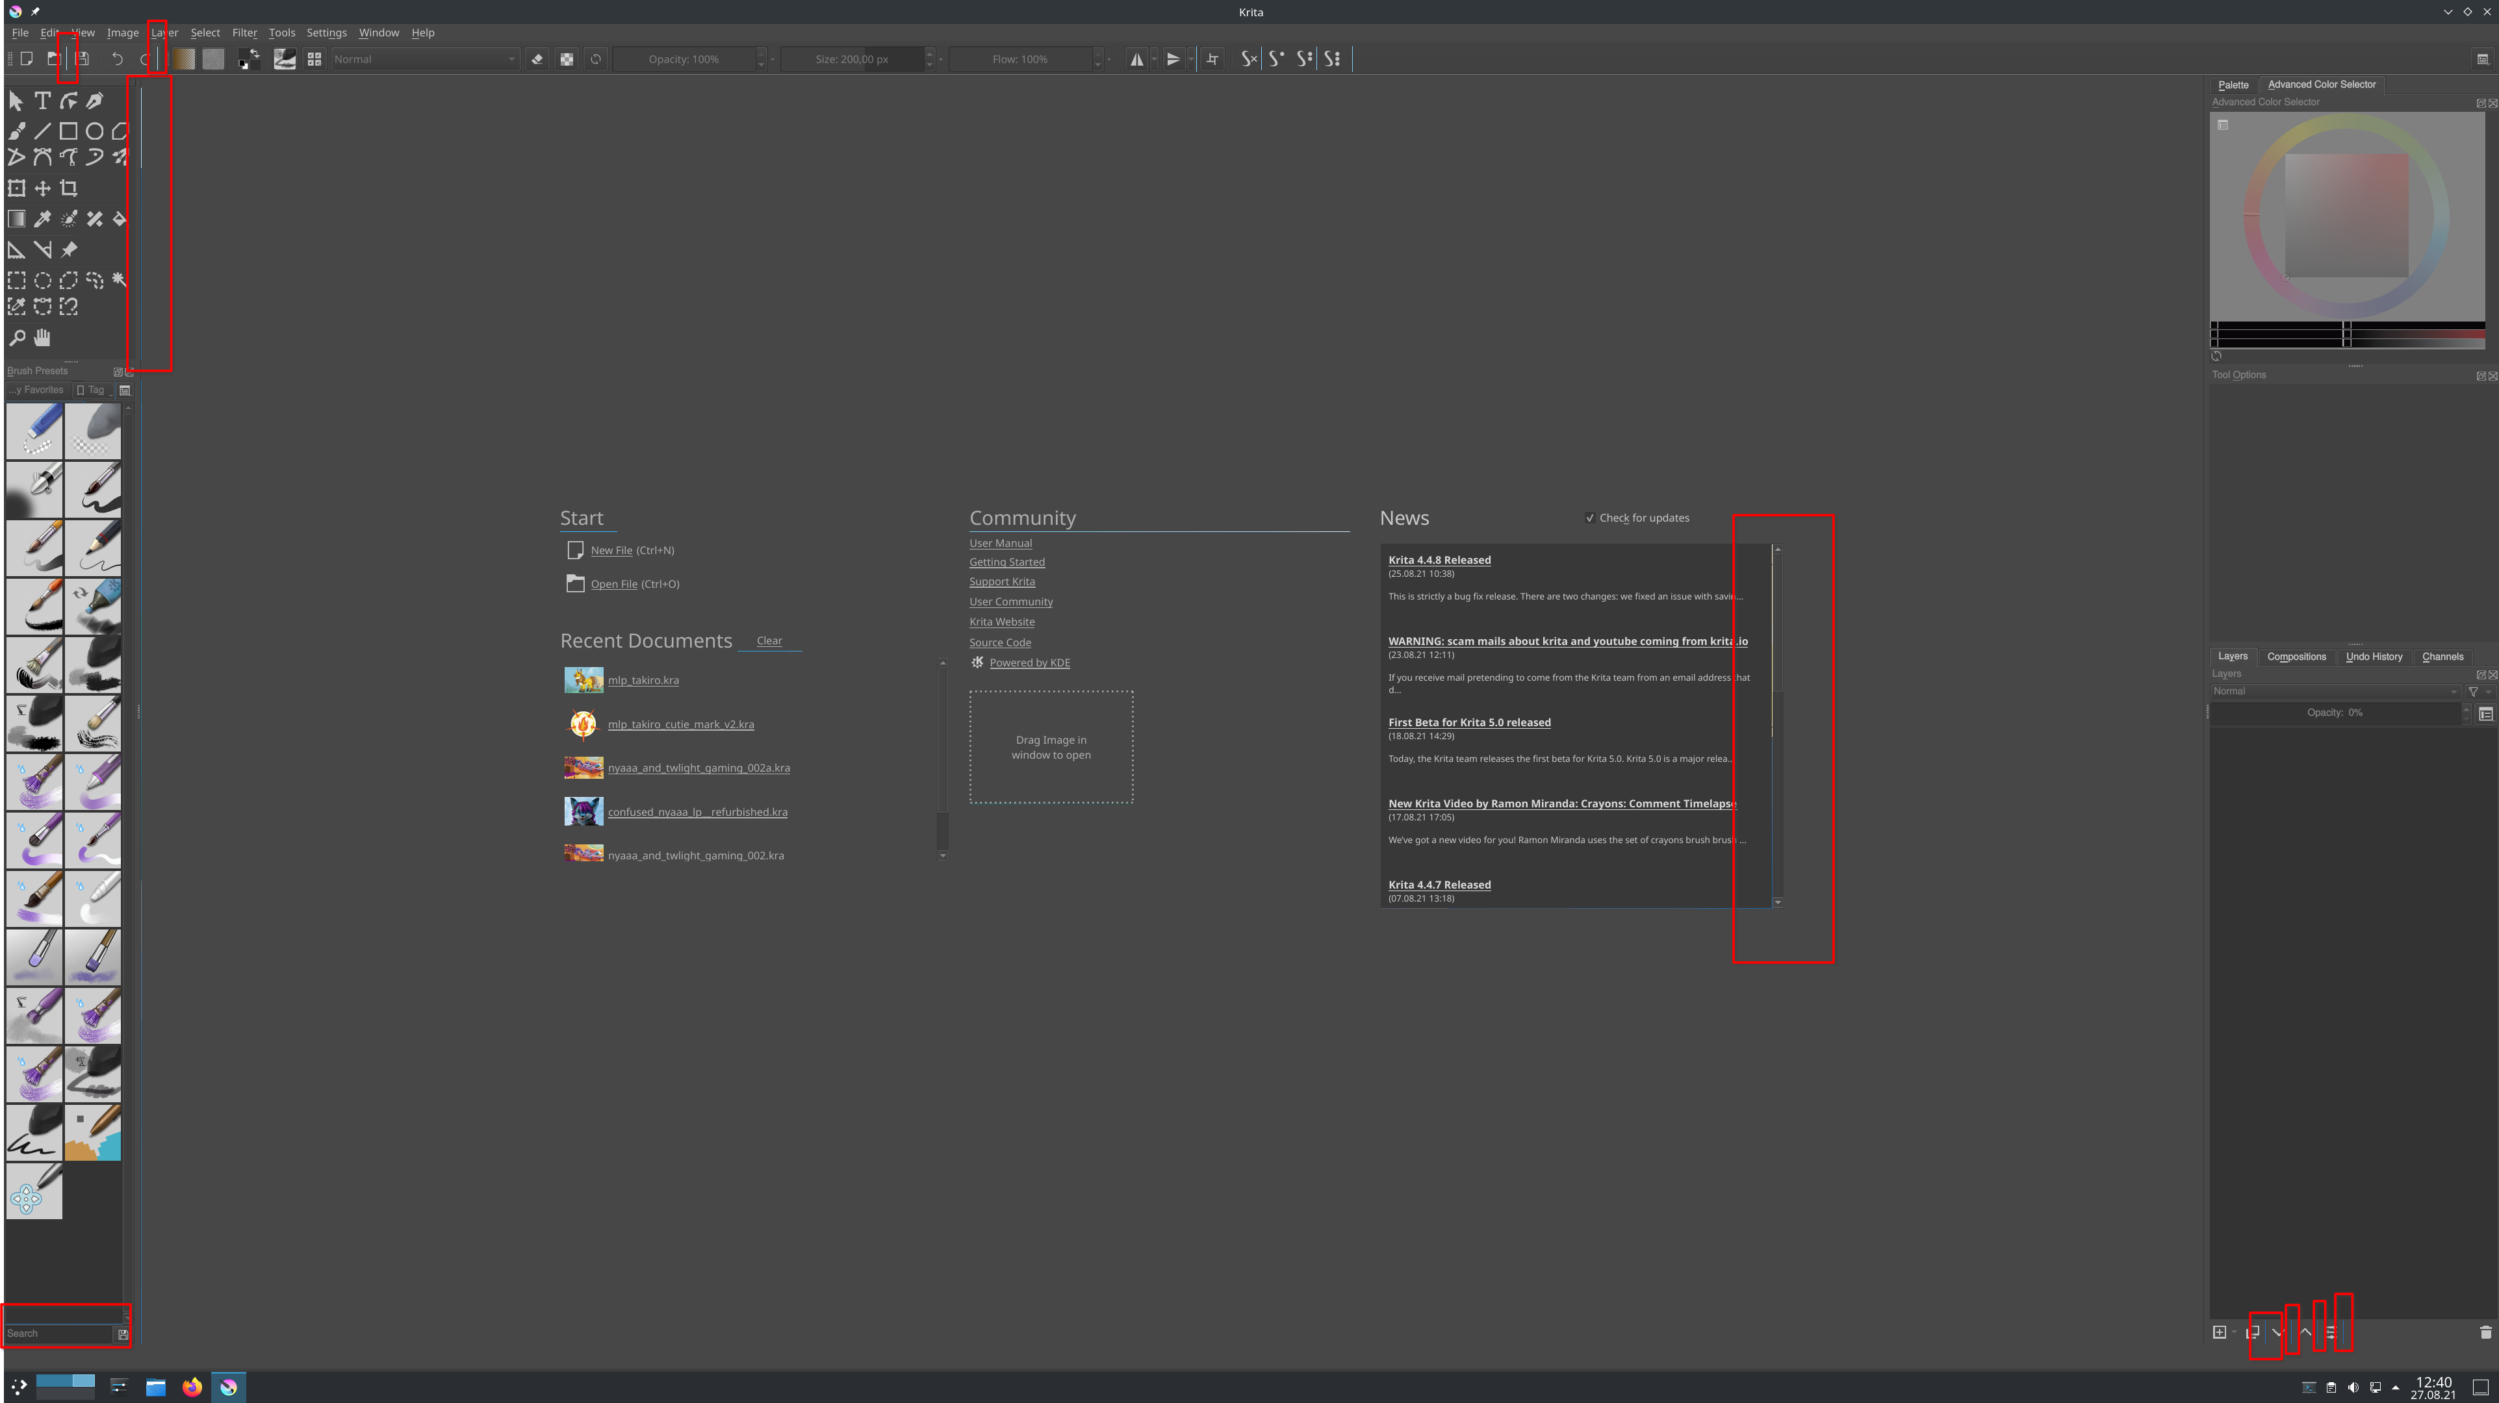Open the User Manual link
This screenshot has height=1403, width=2499.
click(x=1000, y=543)
